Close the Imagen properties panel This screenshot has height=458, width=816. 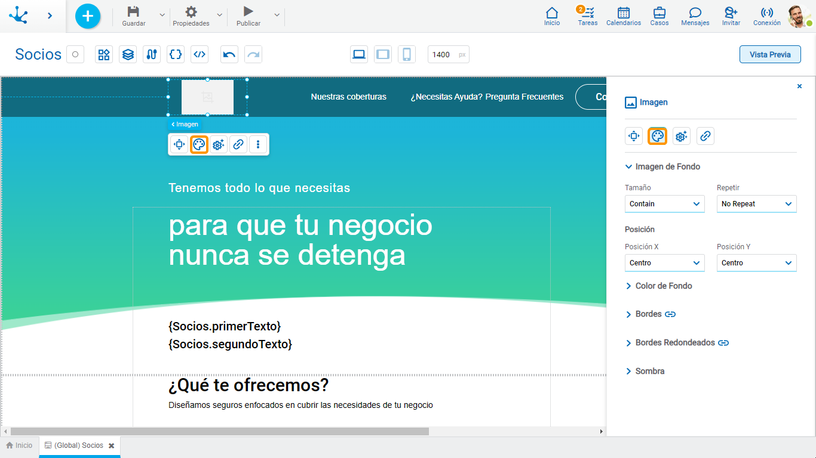coord(799,86)
